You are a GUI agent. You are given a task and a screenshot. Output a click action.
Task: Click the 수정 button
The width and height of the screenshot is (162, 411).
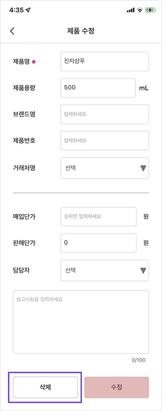point(117,388)
